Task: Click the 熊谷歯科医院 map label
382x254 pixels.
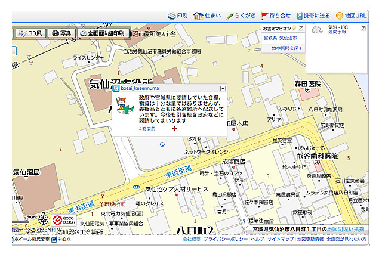Action: [x=317, y=156]
